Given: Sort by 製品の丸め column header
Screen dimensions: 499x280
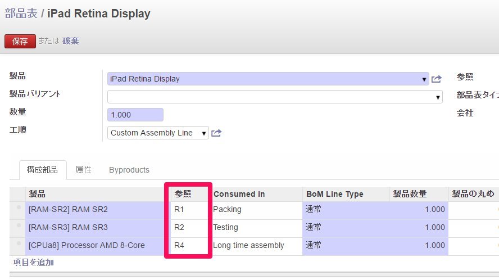Looking at the screenshot, I should click(473, 193).
